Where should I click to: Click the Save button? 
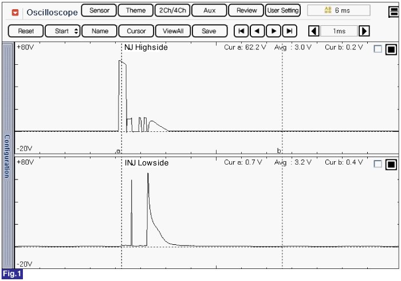(x=209, y=31)
